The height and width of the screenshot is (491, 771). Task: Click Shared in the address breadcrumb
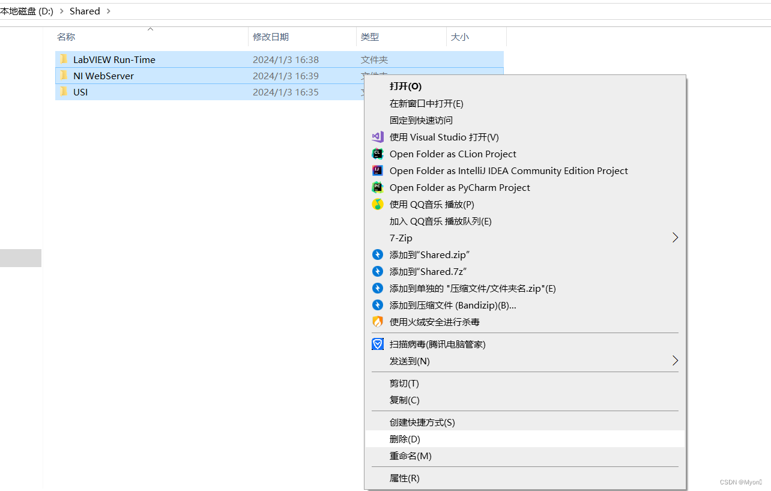[85, 11]
